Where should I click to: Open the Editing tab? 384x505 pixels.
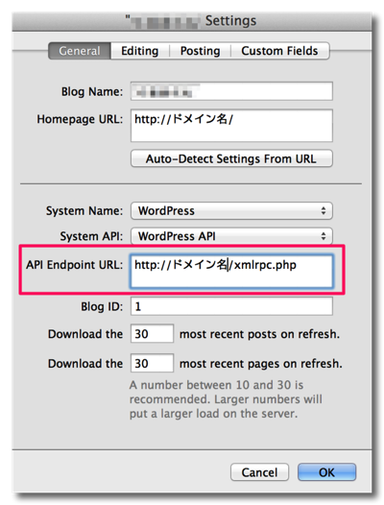pos(140,51)
